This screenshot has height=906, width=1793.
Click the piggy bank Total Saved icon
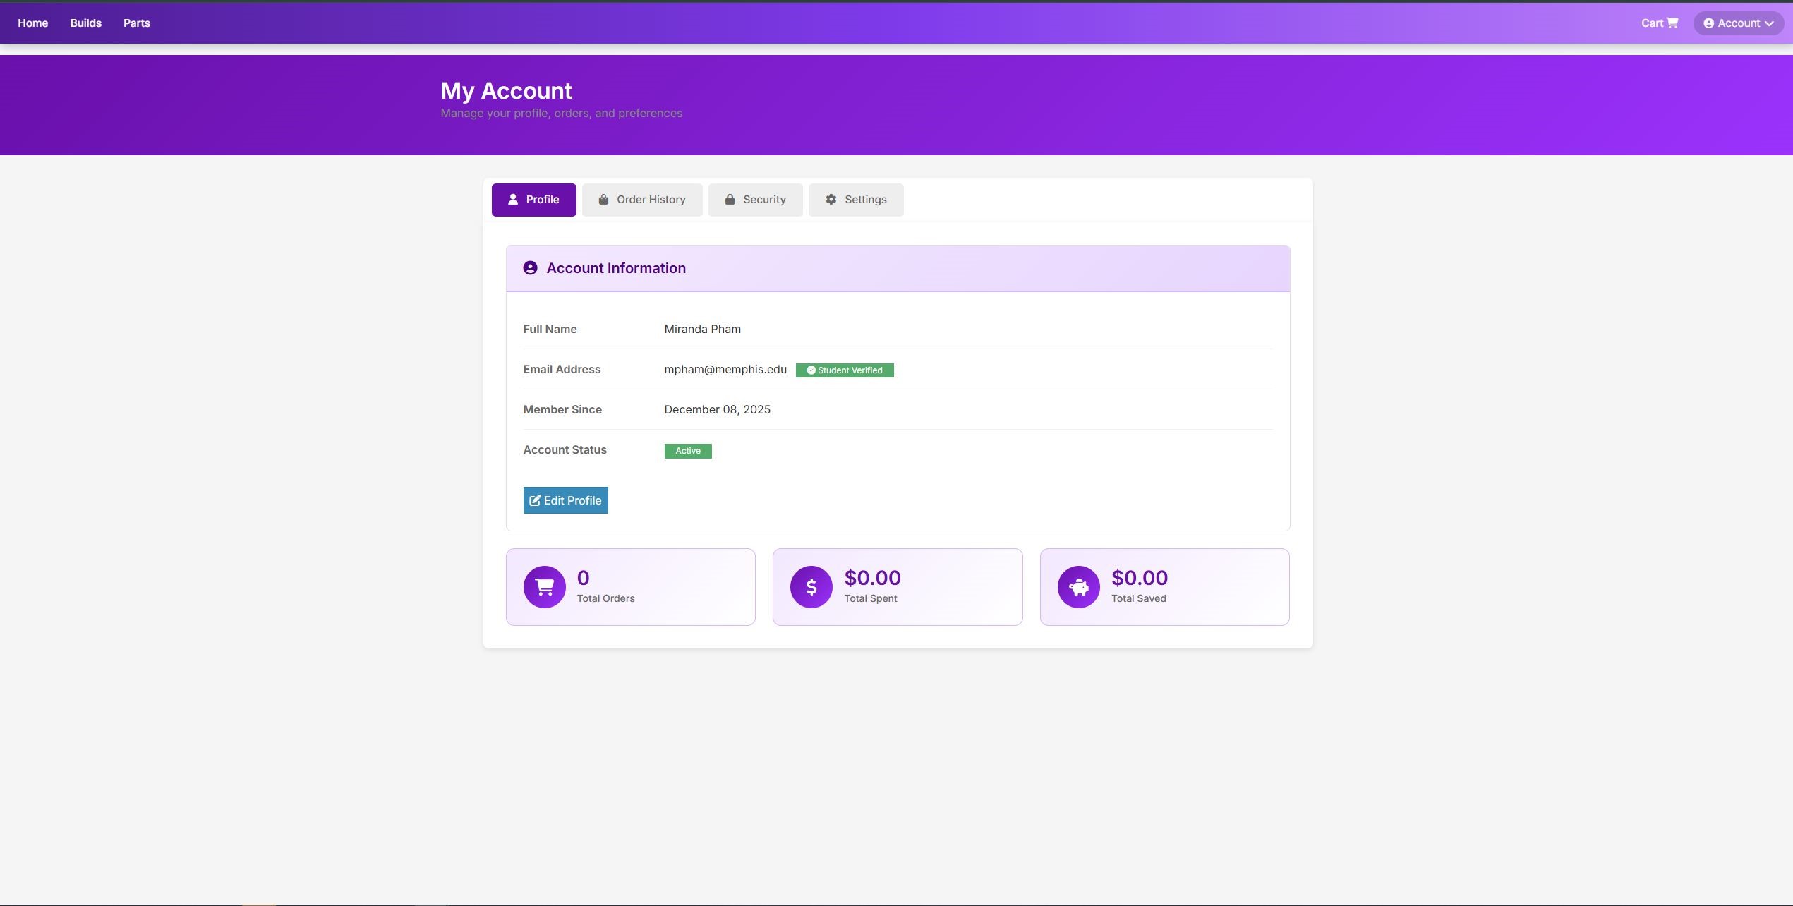[x=1078, y=587]
